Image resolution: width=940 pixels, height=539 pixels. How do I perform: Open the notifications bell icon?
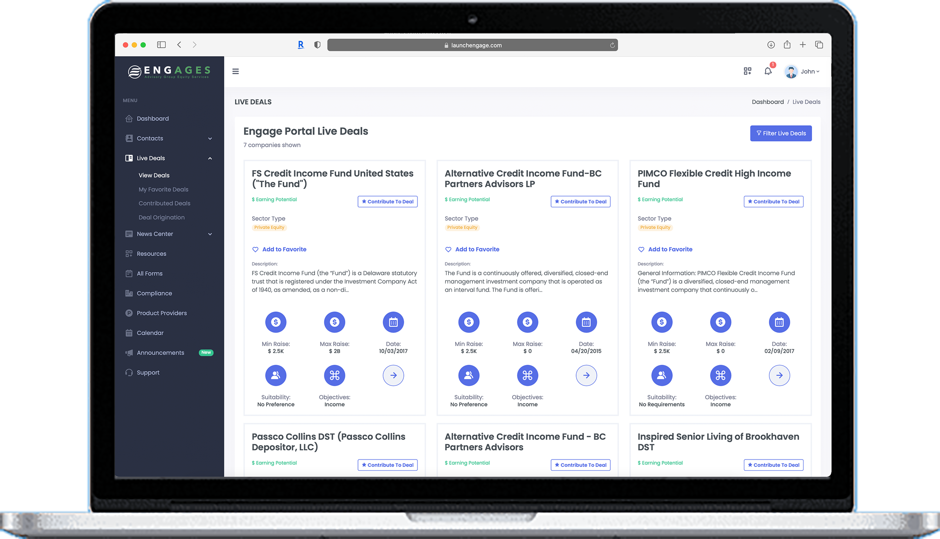click(768, 71)
